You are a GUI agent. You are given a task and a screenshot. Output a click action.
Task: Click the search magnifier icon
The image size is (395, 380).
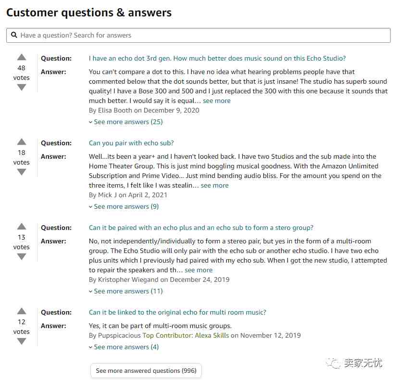click(x=14, y=35)
